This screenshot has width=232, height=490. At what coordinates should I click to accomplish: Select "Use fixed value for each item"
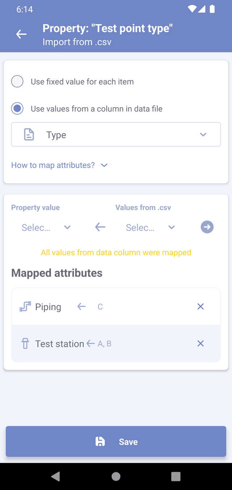(x=17, y=82)
